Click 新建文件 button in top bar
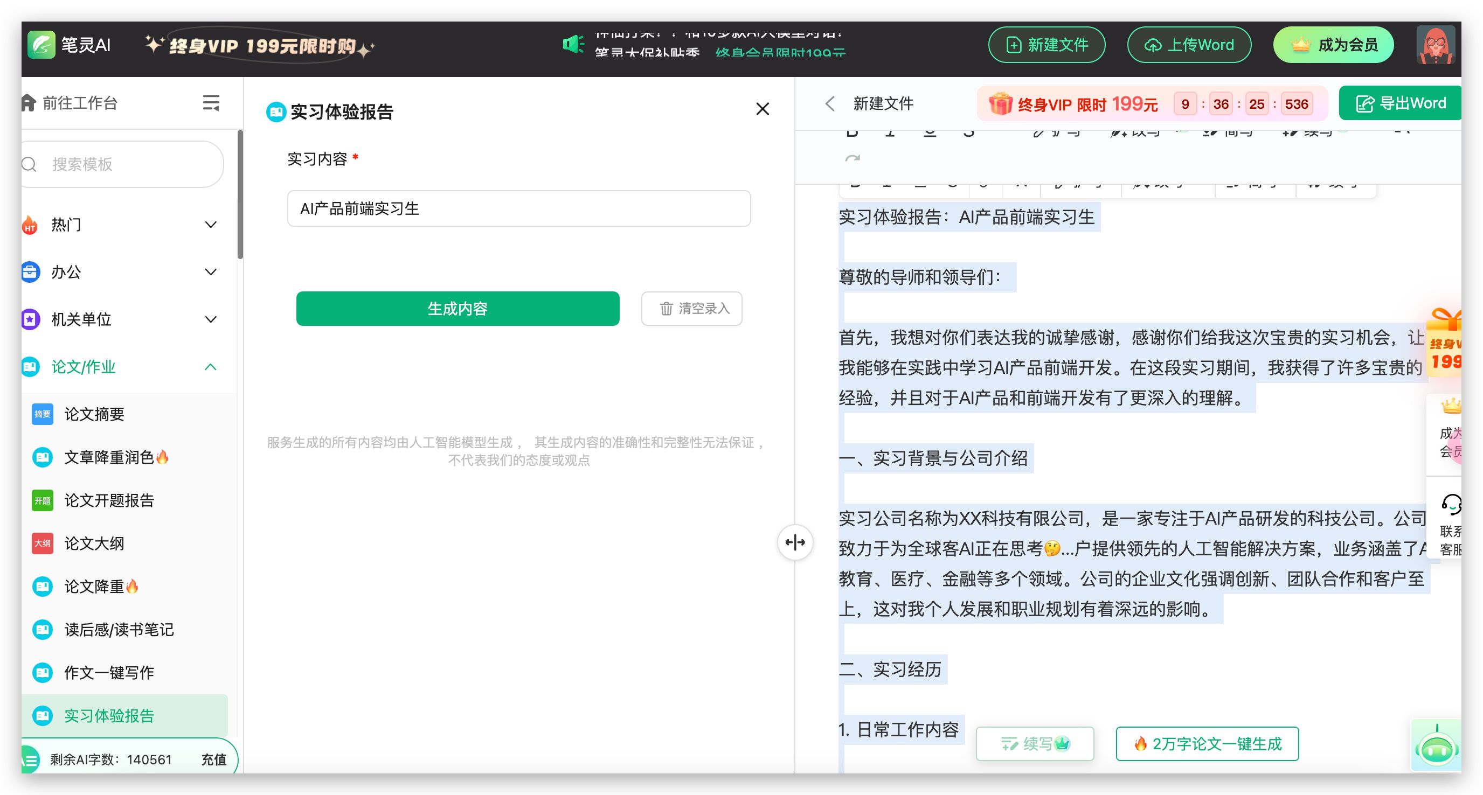The image size is (1483, 795). (x=1047, y=45)
